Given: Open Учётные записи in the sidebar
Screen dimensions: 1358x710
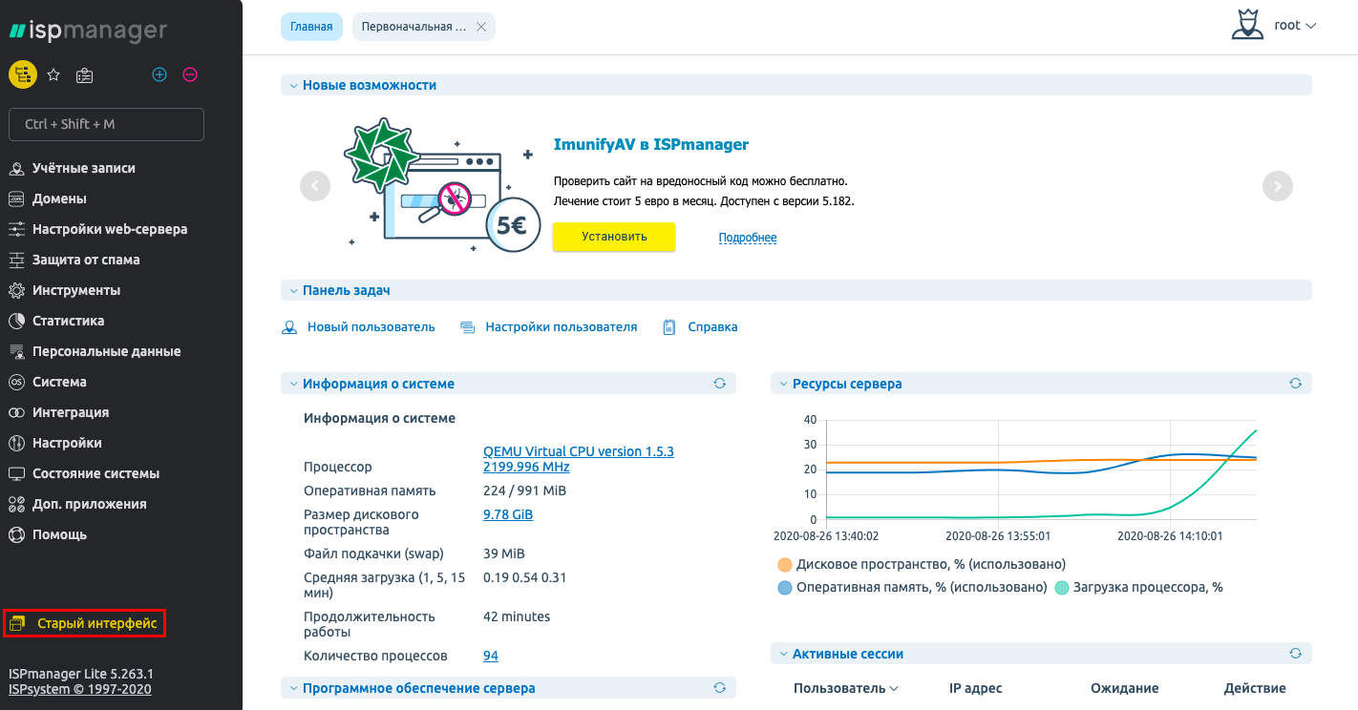Looking at the screenshot, I should (84, 168).
